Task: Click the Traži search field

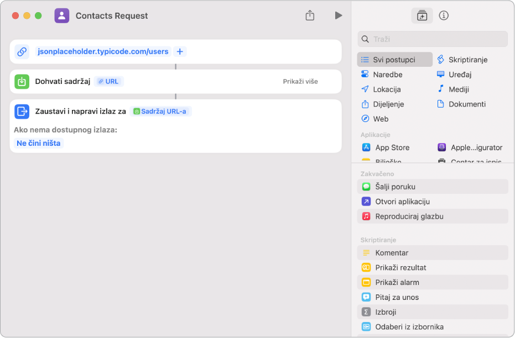Action: (x=433, y=39)
